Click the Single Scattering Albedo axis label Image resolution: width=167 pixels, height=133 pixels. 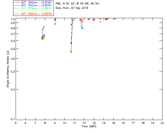8,69
